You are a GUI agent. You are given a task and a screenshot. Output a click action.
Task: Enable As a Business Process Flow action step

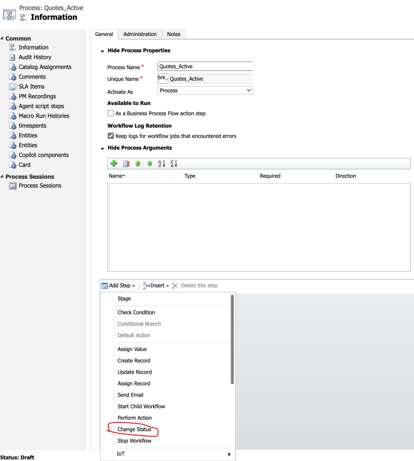point(111,114)
